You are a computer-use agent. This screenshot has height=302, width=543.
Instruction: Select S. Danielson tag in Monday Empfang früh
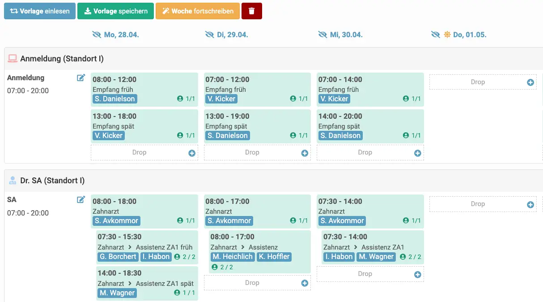[x=114, y=99]
